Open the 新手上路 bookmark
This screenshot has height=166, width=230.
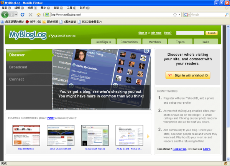tap(33, 22)
